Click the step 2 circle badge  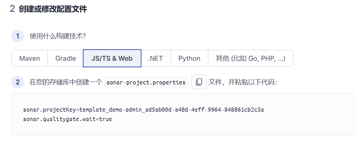pyautogui.click(x=18, y=82)
